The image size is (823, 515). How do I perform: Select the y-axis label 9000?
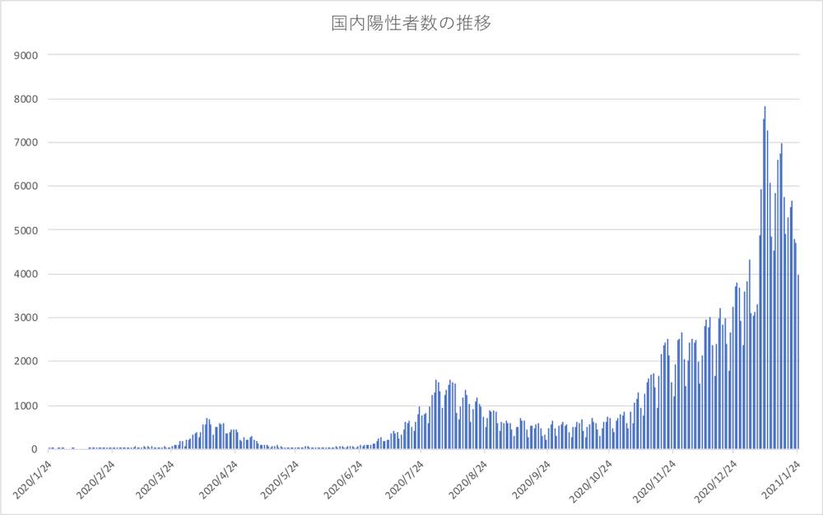pyautogui.click(x=26, y=55)
